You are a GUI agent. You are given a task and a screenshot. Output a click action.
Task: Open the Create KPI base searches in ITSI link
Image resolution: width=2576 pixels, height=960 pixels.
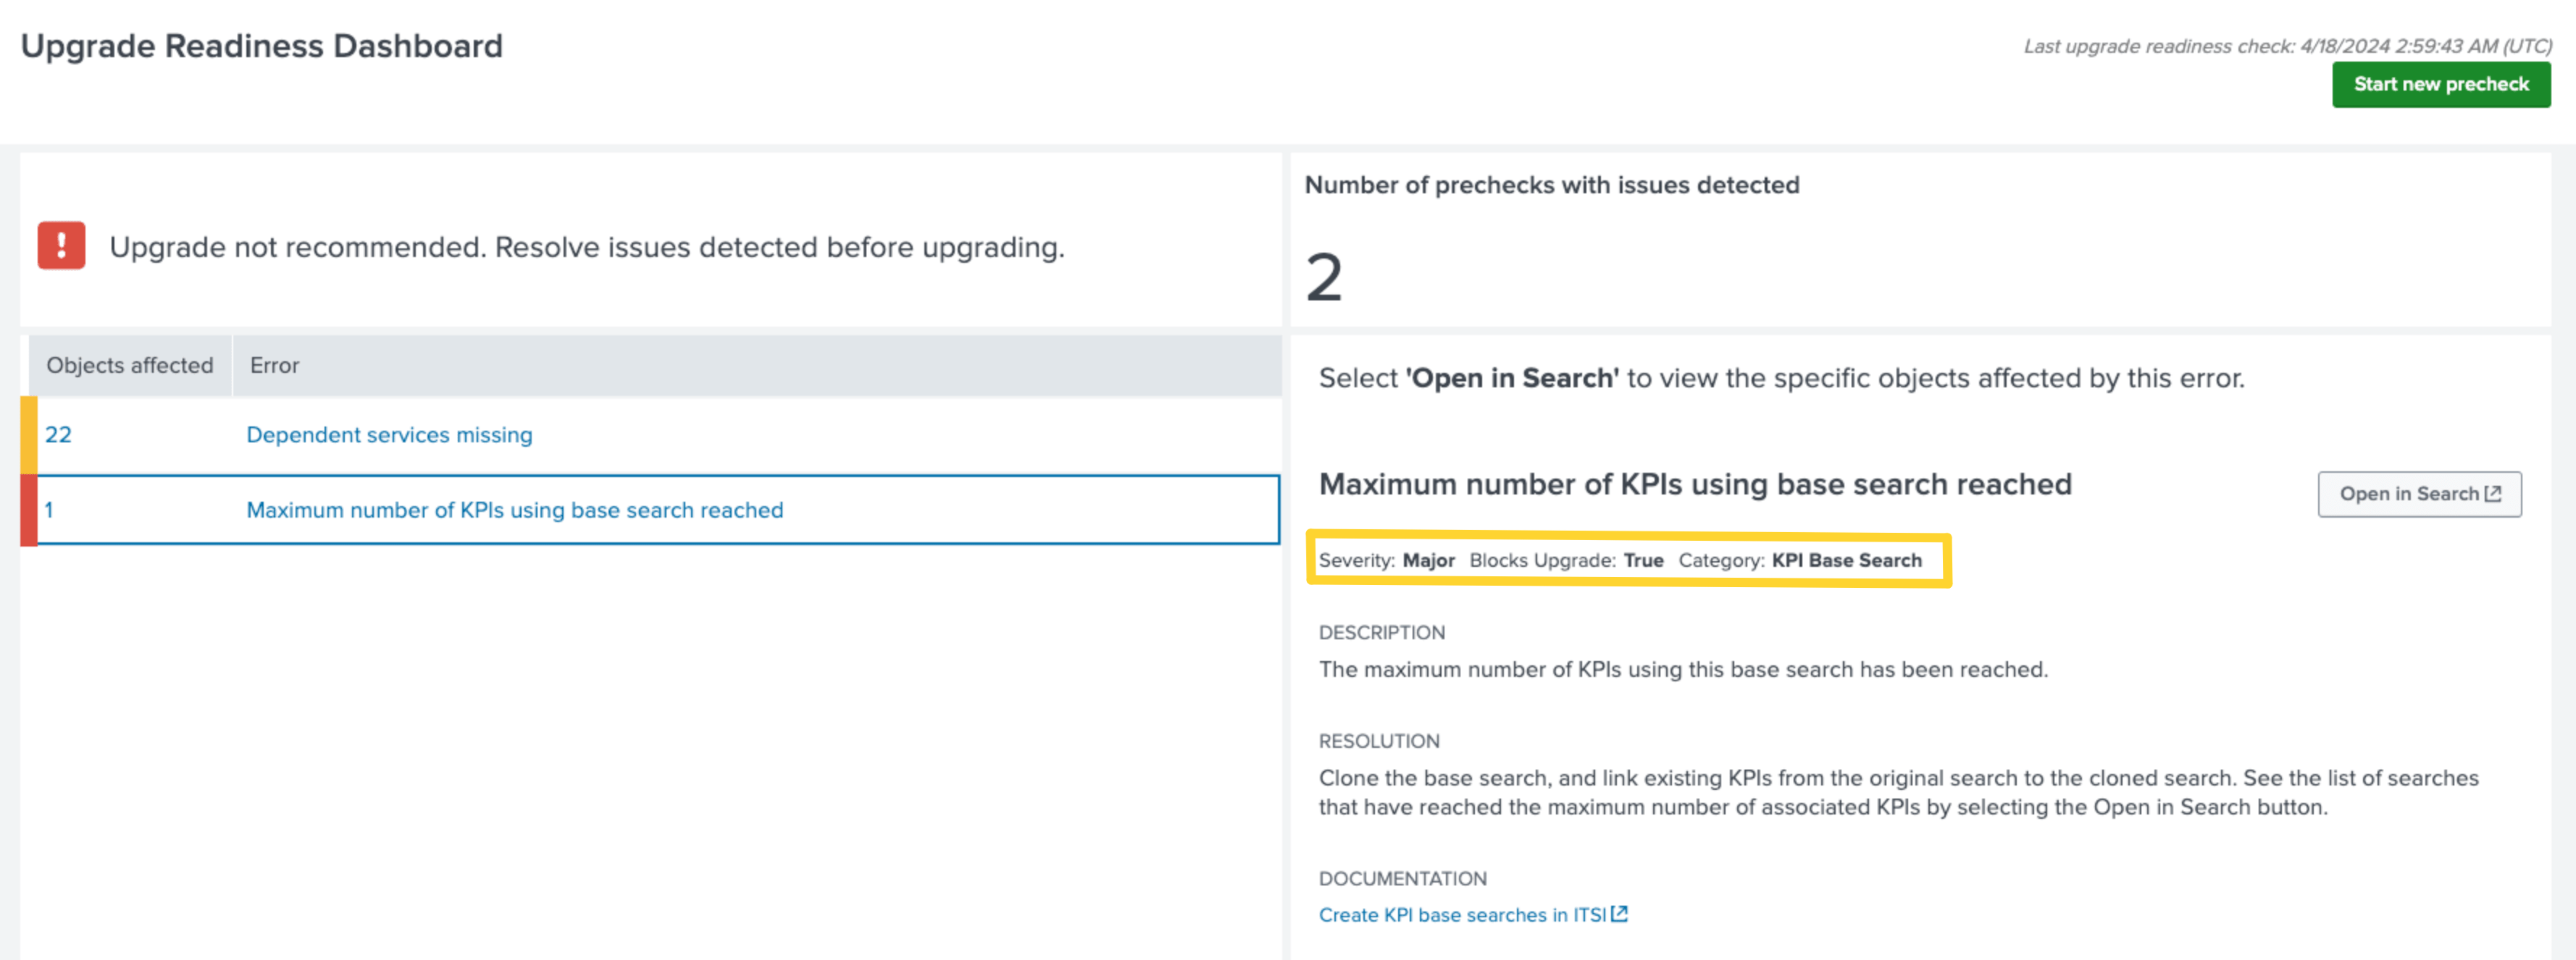click(1463, 913)
